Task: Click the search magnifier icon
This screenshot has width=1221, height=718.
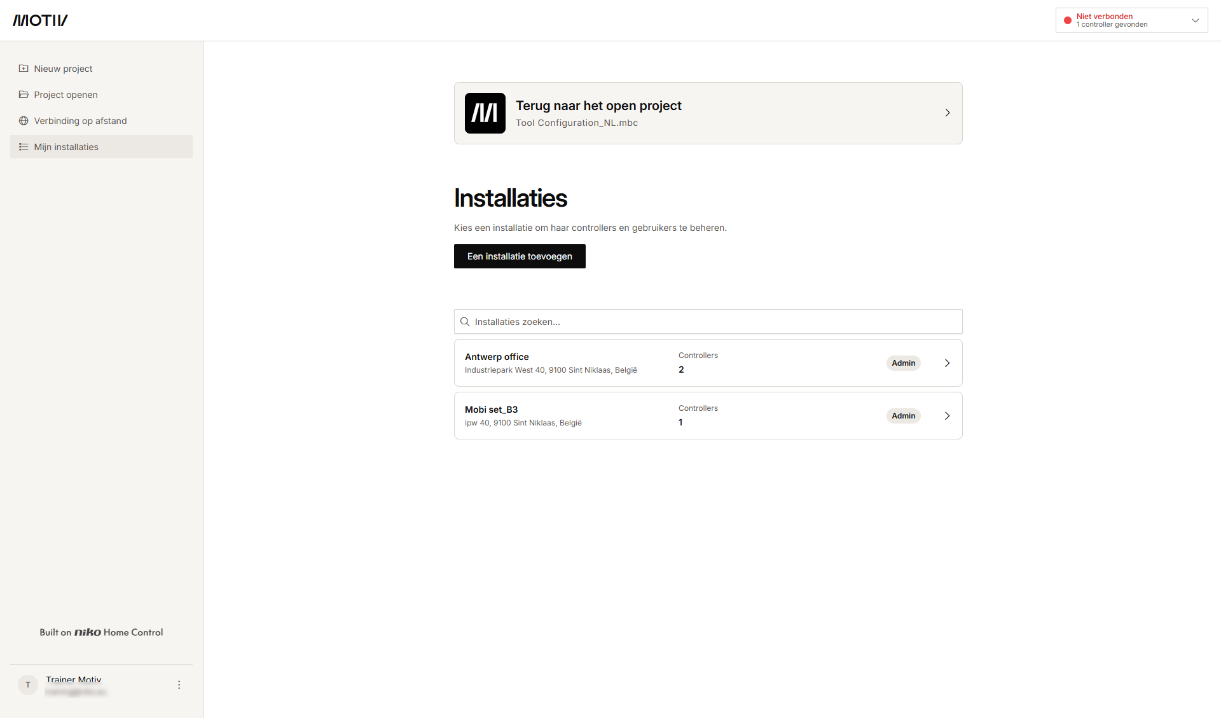Action: click(465, 322)
